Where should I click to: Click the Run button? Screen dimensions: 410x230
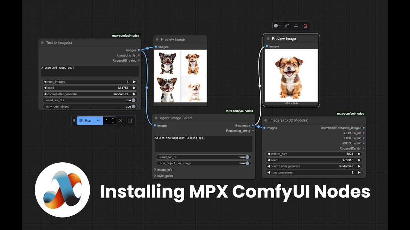[86, 121]
